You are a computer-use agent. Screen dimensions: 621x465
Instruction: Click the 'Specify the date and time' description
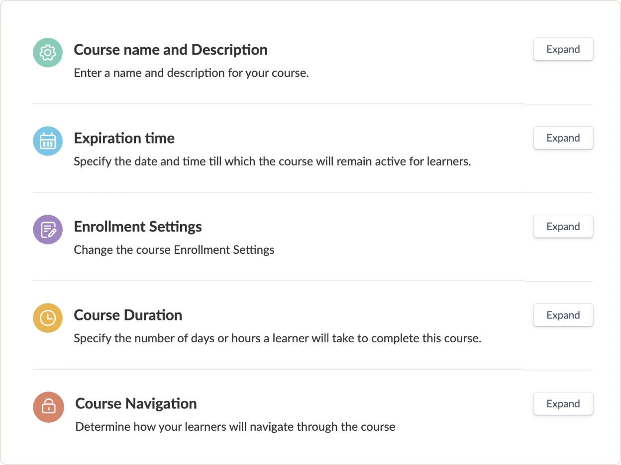coord(272,161)
